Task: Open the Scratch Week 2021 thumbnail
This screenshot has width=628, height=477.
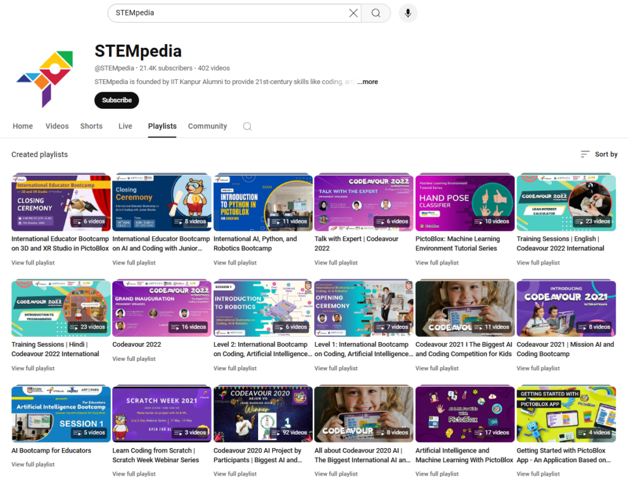Action: (x=162, y=414)
